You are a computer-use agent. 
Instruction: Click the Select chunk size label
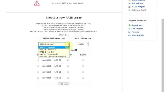pos(83,38)
